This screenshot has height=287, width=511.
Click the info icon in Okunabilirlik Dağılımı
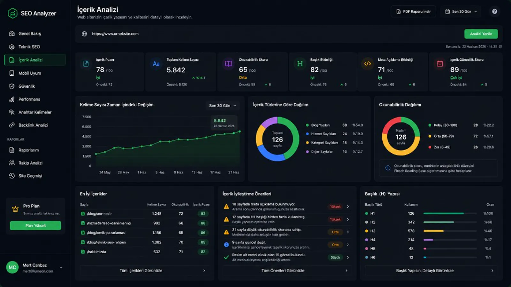[x=388, y=168]
